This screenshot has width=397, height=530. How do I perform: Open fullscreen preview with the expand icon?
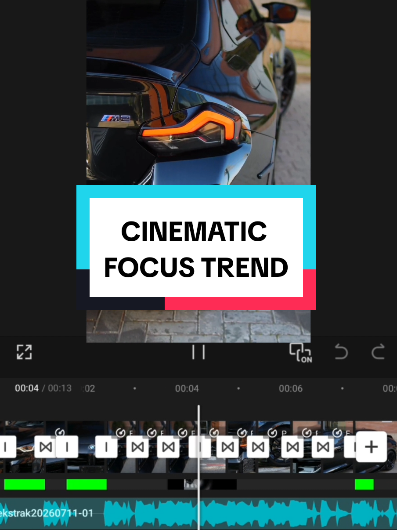[x=24, y=352]
